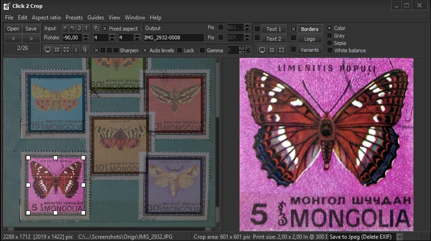Click the Text 1 button
This screenshot has height=241, width=431.
click(x=273, y=29)
